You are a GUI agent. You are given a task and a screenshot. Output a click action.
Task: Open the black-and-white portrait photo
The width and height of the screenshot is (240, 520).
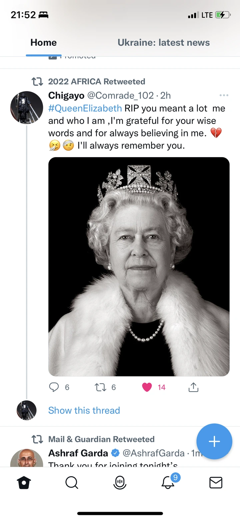[139, 266]
